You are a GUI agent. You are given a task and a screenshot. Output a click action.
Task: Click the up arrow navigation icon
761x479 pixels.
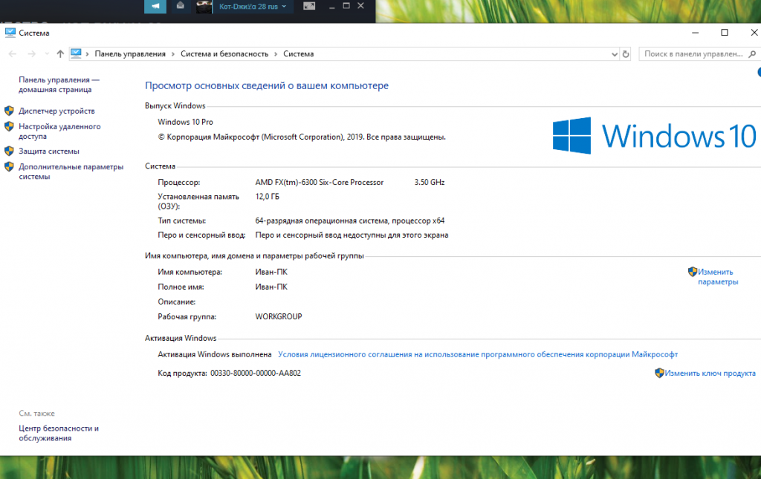tap(60, 54)
